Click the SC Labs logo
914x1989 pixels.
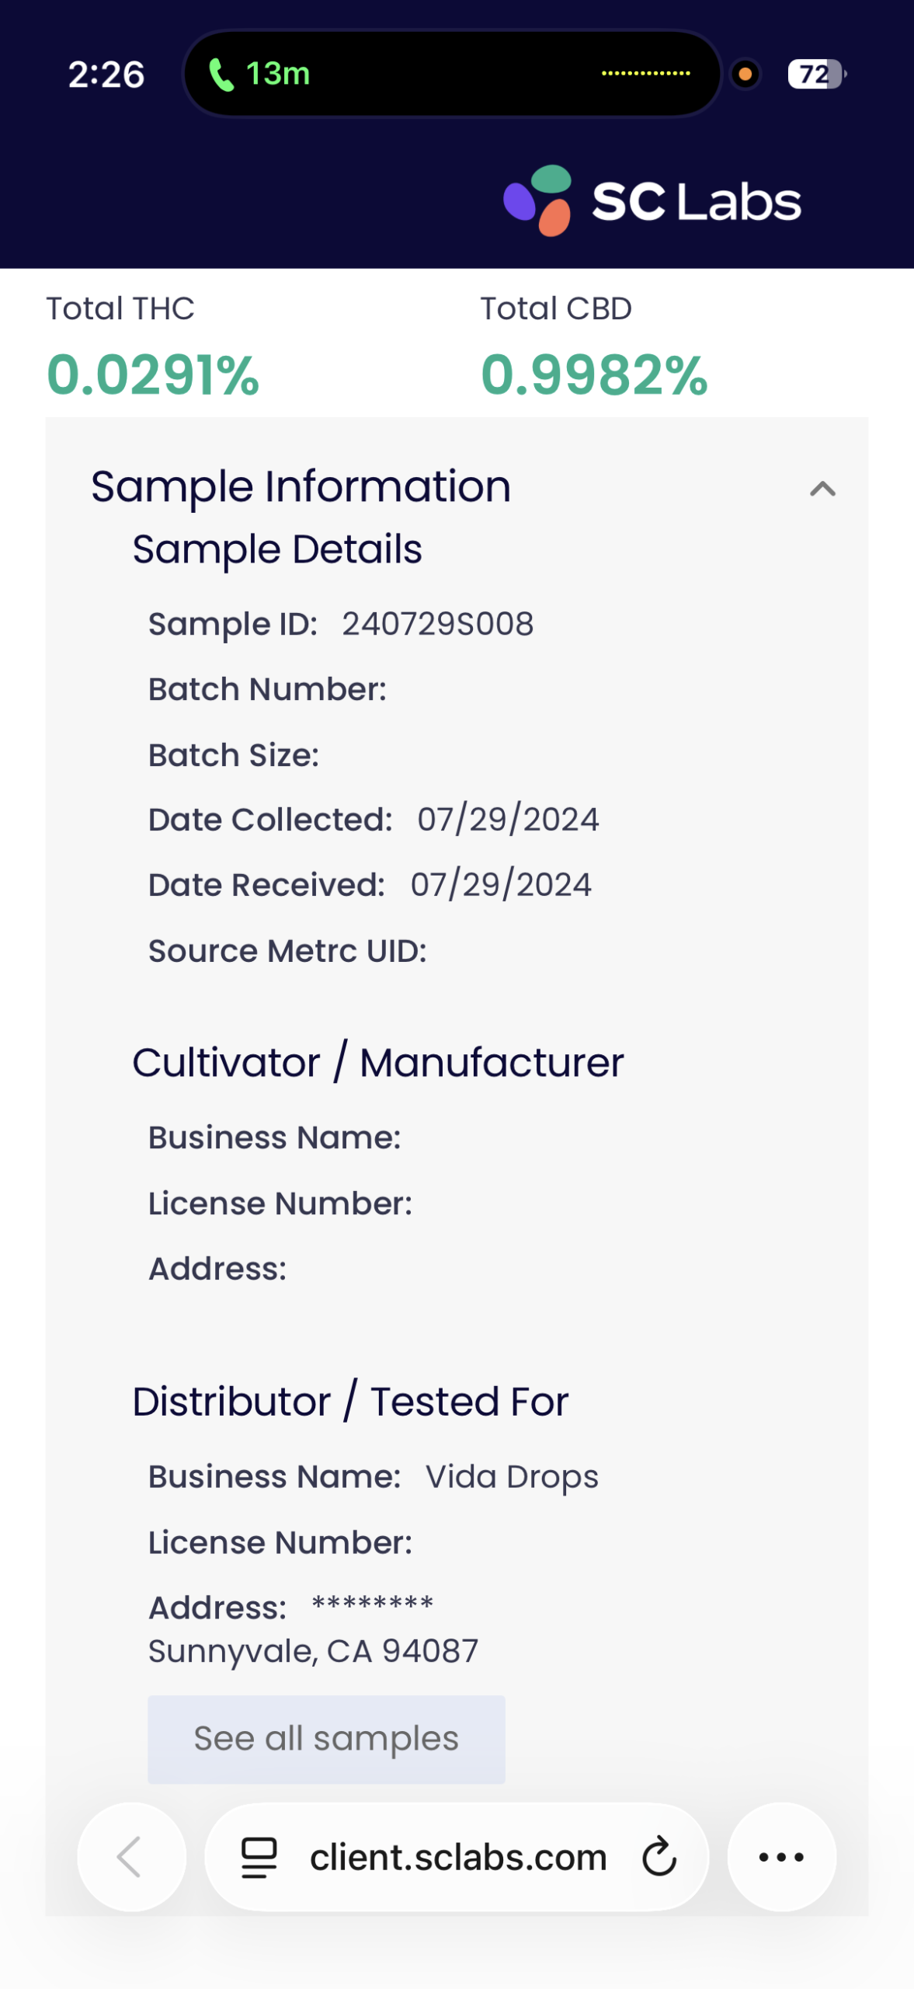coord(652,201)
